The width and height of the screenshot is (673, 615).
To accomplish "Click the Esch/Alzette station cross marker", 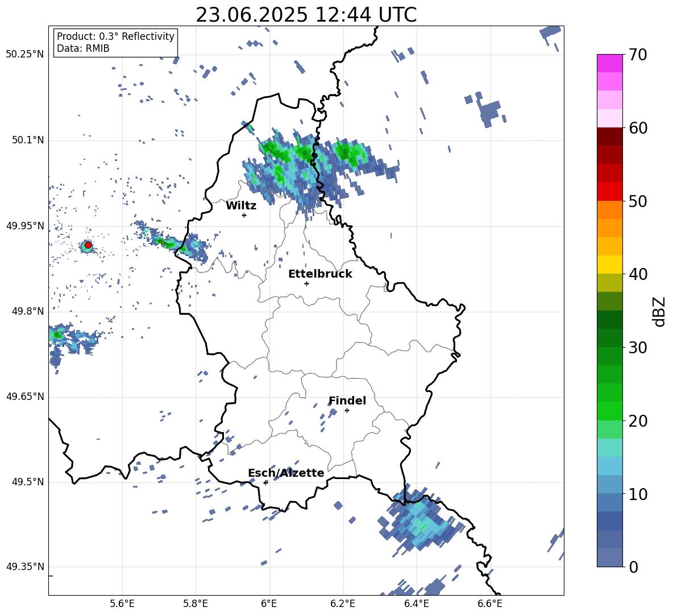I will pos(265,482).
